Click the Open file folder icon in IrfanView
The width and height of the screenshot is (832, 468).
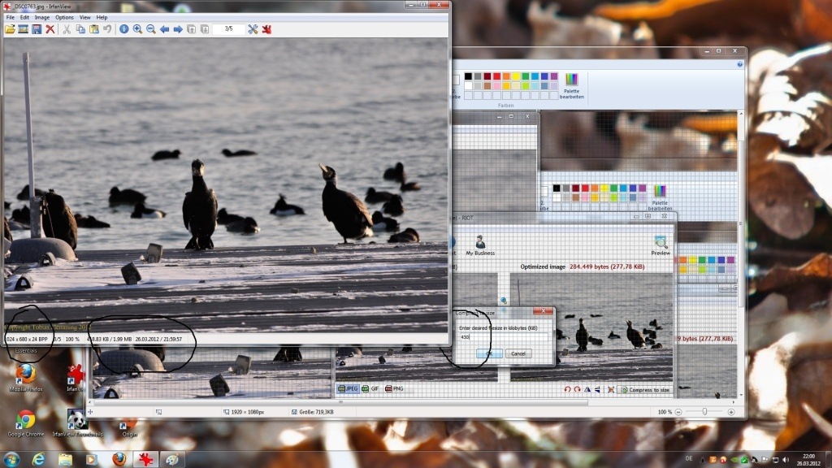pyautogui.click(x=10, y=29)
